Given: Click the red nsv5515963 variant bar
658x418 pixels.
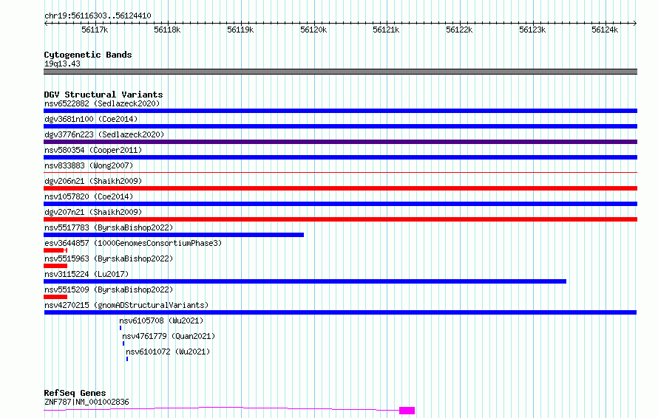Looking at the screenshot, I should [x=55, y=266].
